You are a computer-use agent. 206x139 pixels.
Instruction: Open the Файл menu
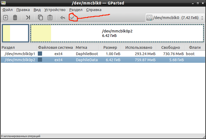click(x=7, y=10)
